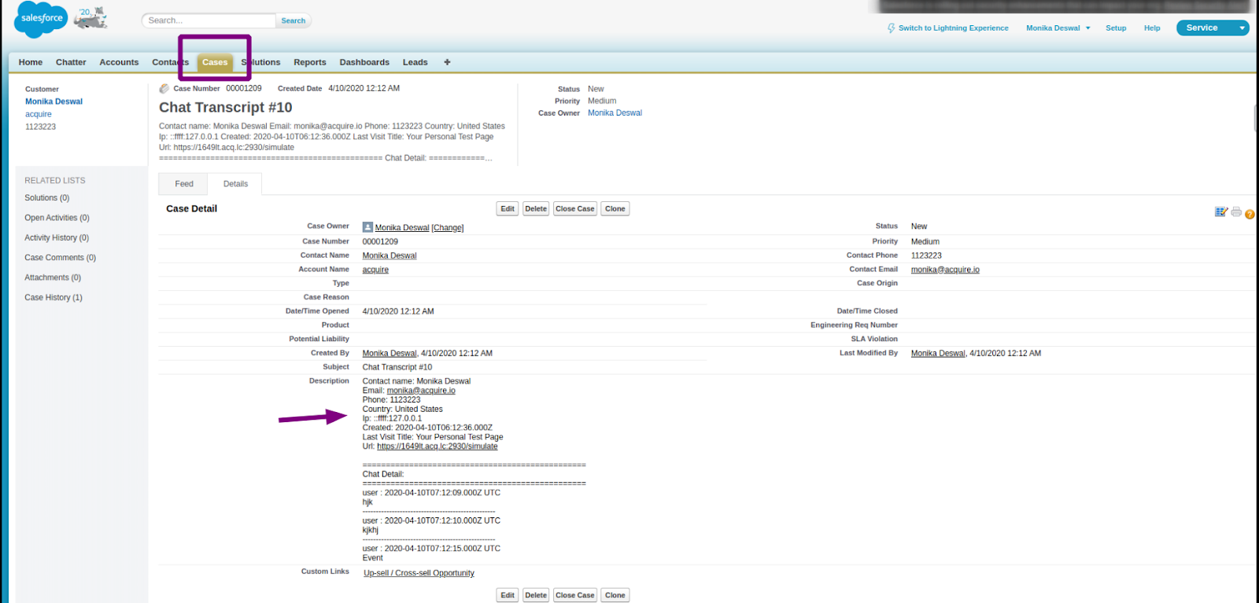
Task: Click the Search button
Action: 294,20
